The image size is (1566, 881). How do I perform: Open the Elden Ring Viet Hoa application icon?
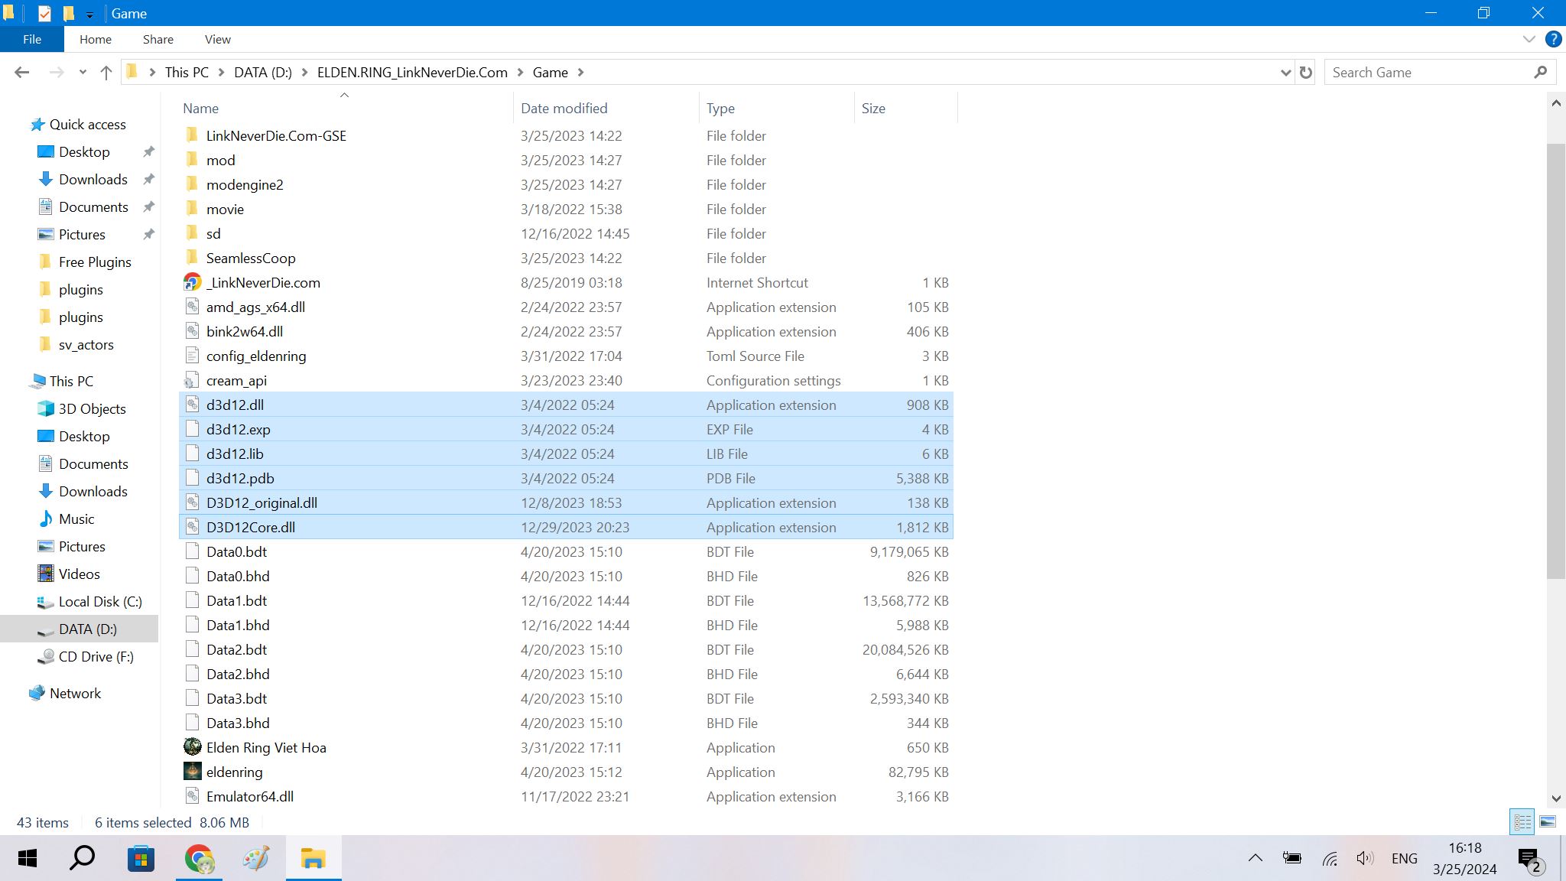191,746
